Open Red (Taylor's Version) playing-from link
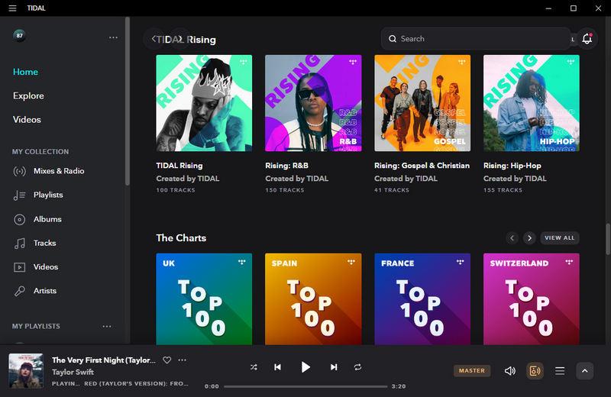This screenshot has height=397, width=611. [137, 384]
